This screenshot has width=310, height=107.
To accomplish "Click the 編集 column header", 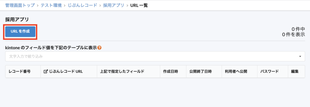I will 294,71.
